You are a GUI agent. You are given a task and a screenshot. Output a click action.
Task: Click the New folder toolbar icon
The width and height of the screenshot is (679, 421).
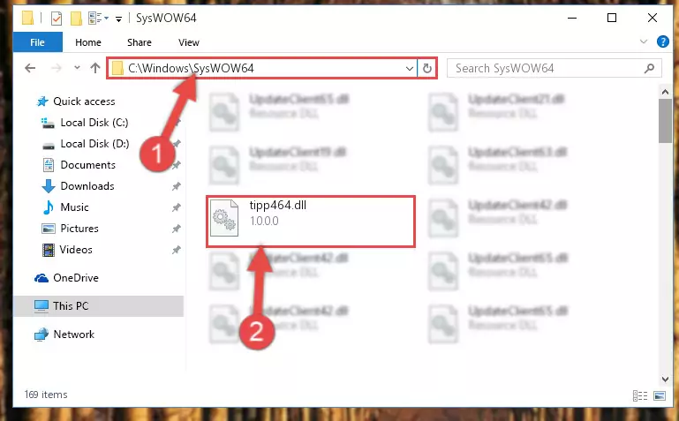pyautogui.click(x=76, y=19)
